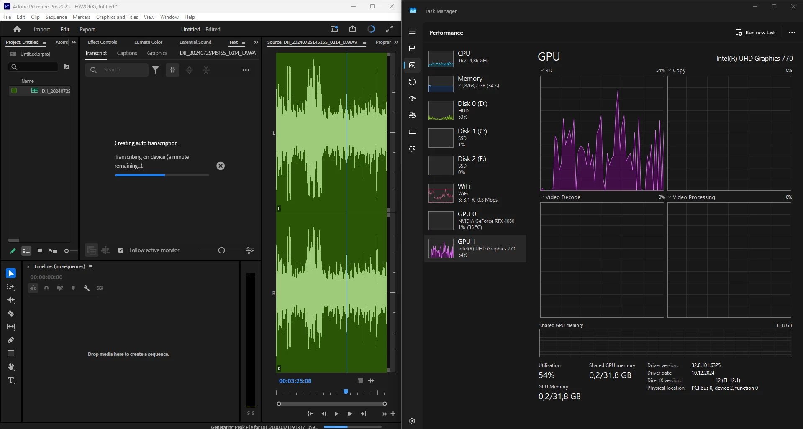The width and height of the screenshot is (803, 429).
Task: Open the Markers menu
Action: [82, 17]
